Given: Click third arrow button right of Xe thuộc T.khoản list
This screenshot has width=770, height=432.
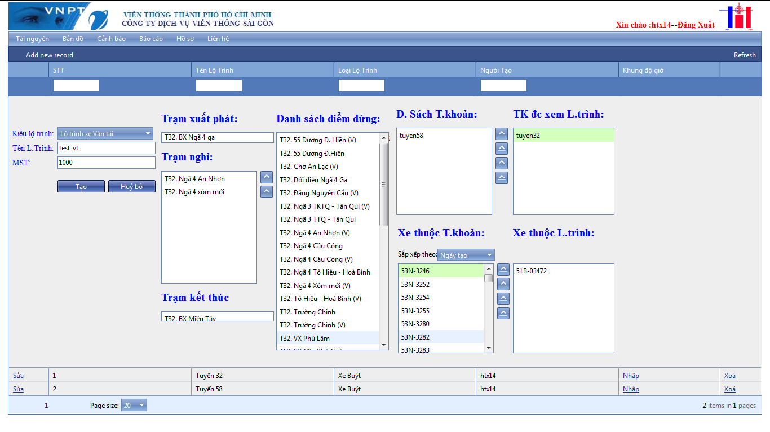Looking at the screenshot, I should 503,299.
